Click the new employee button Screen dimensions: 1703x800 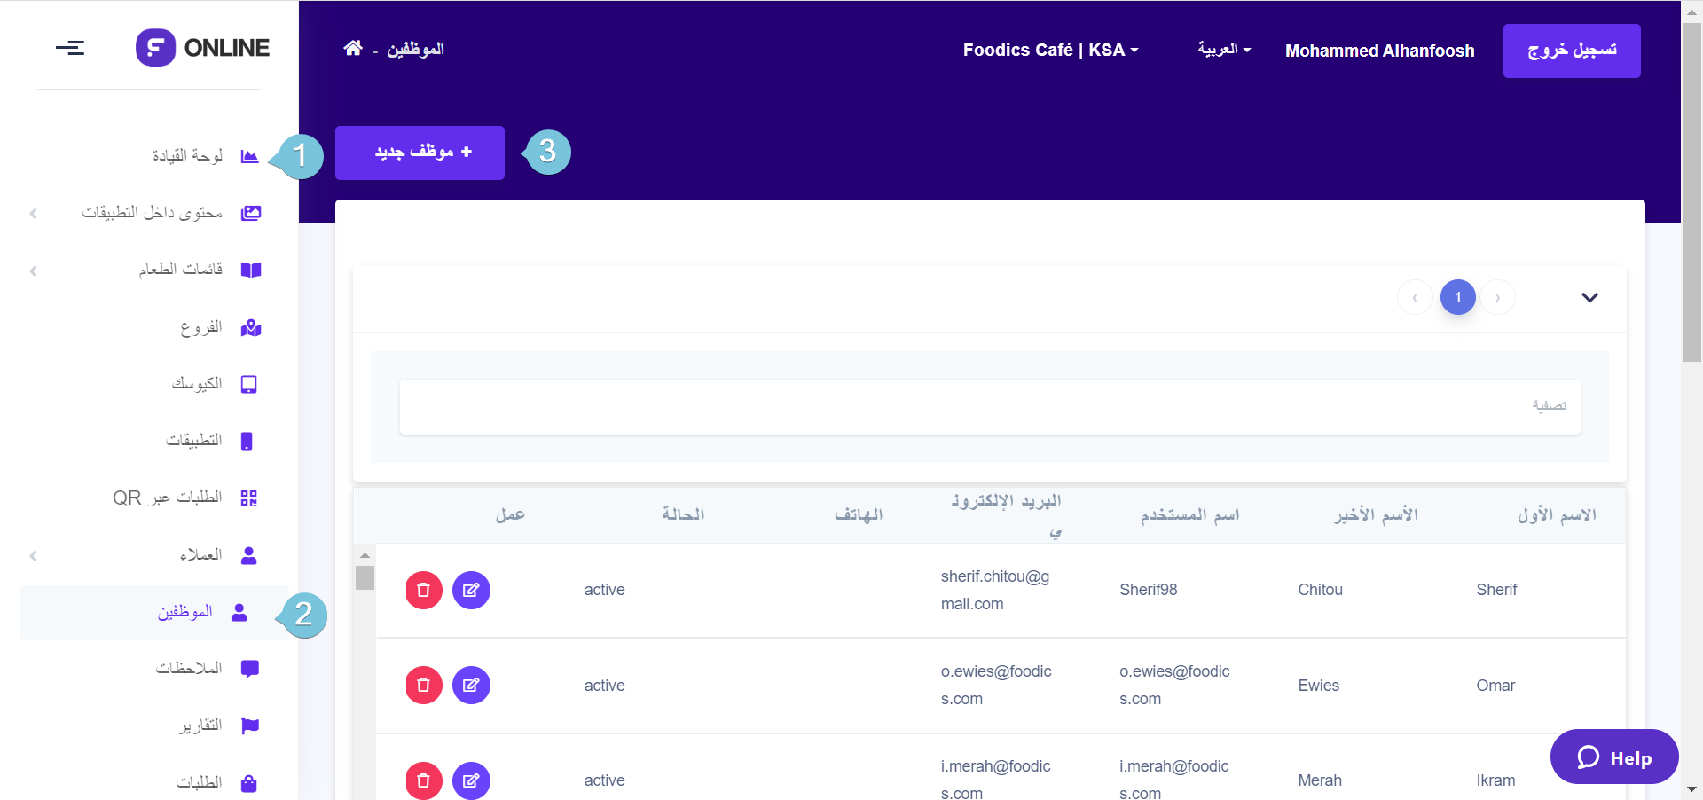[x=420, y=153]
